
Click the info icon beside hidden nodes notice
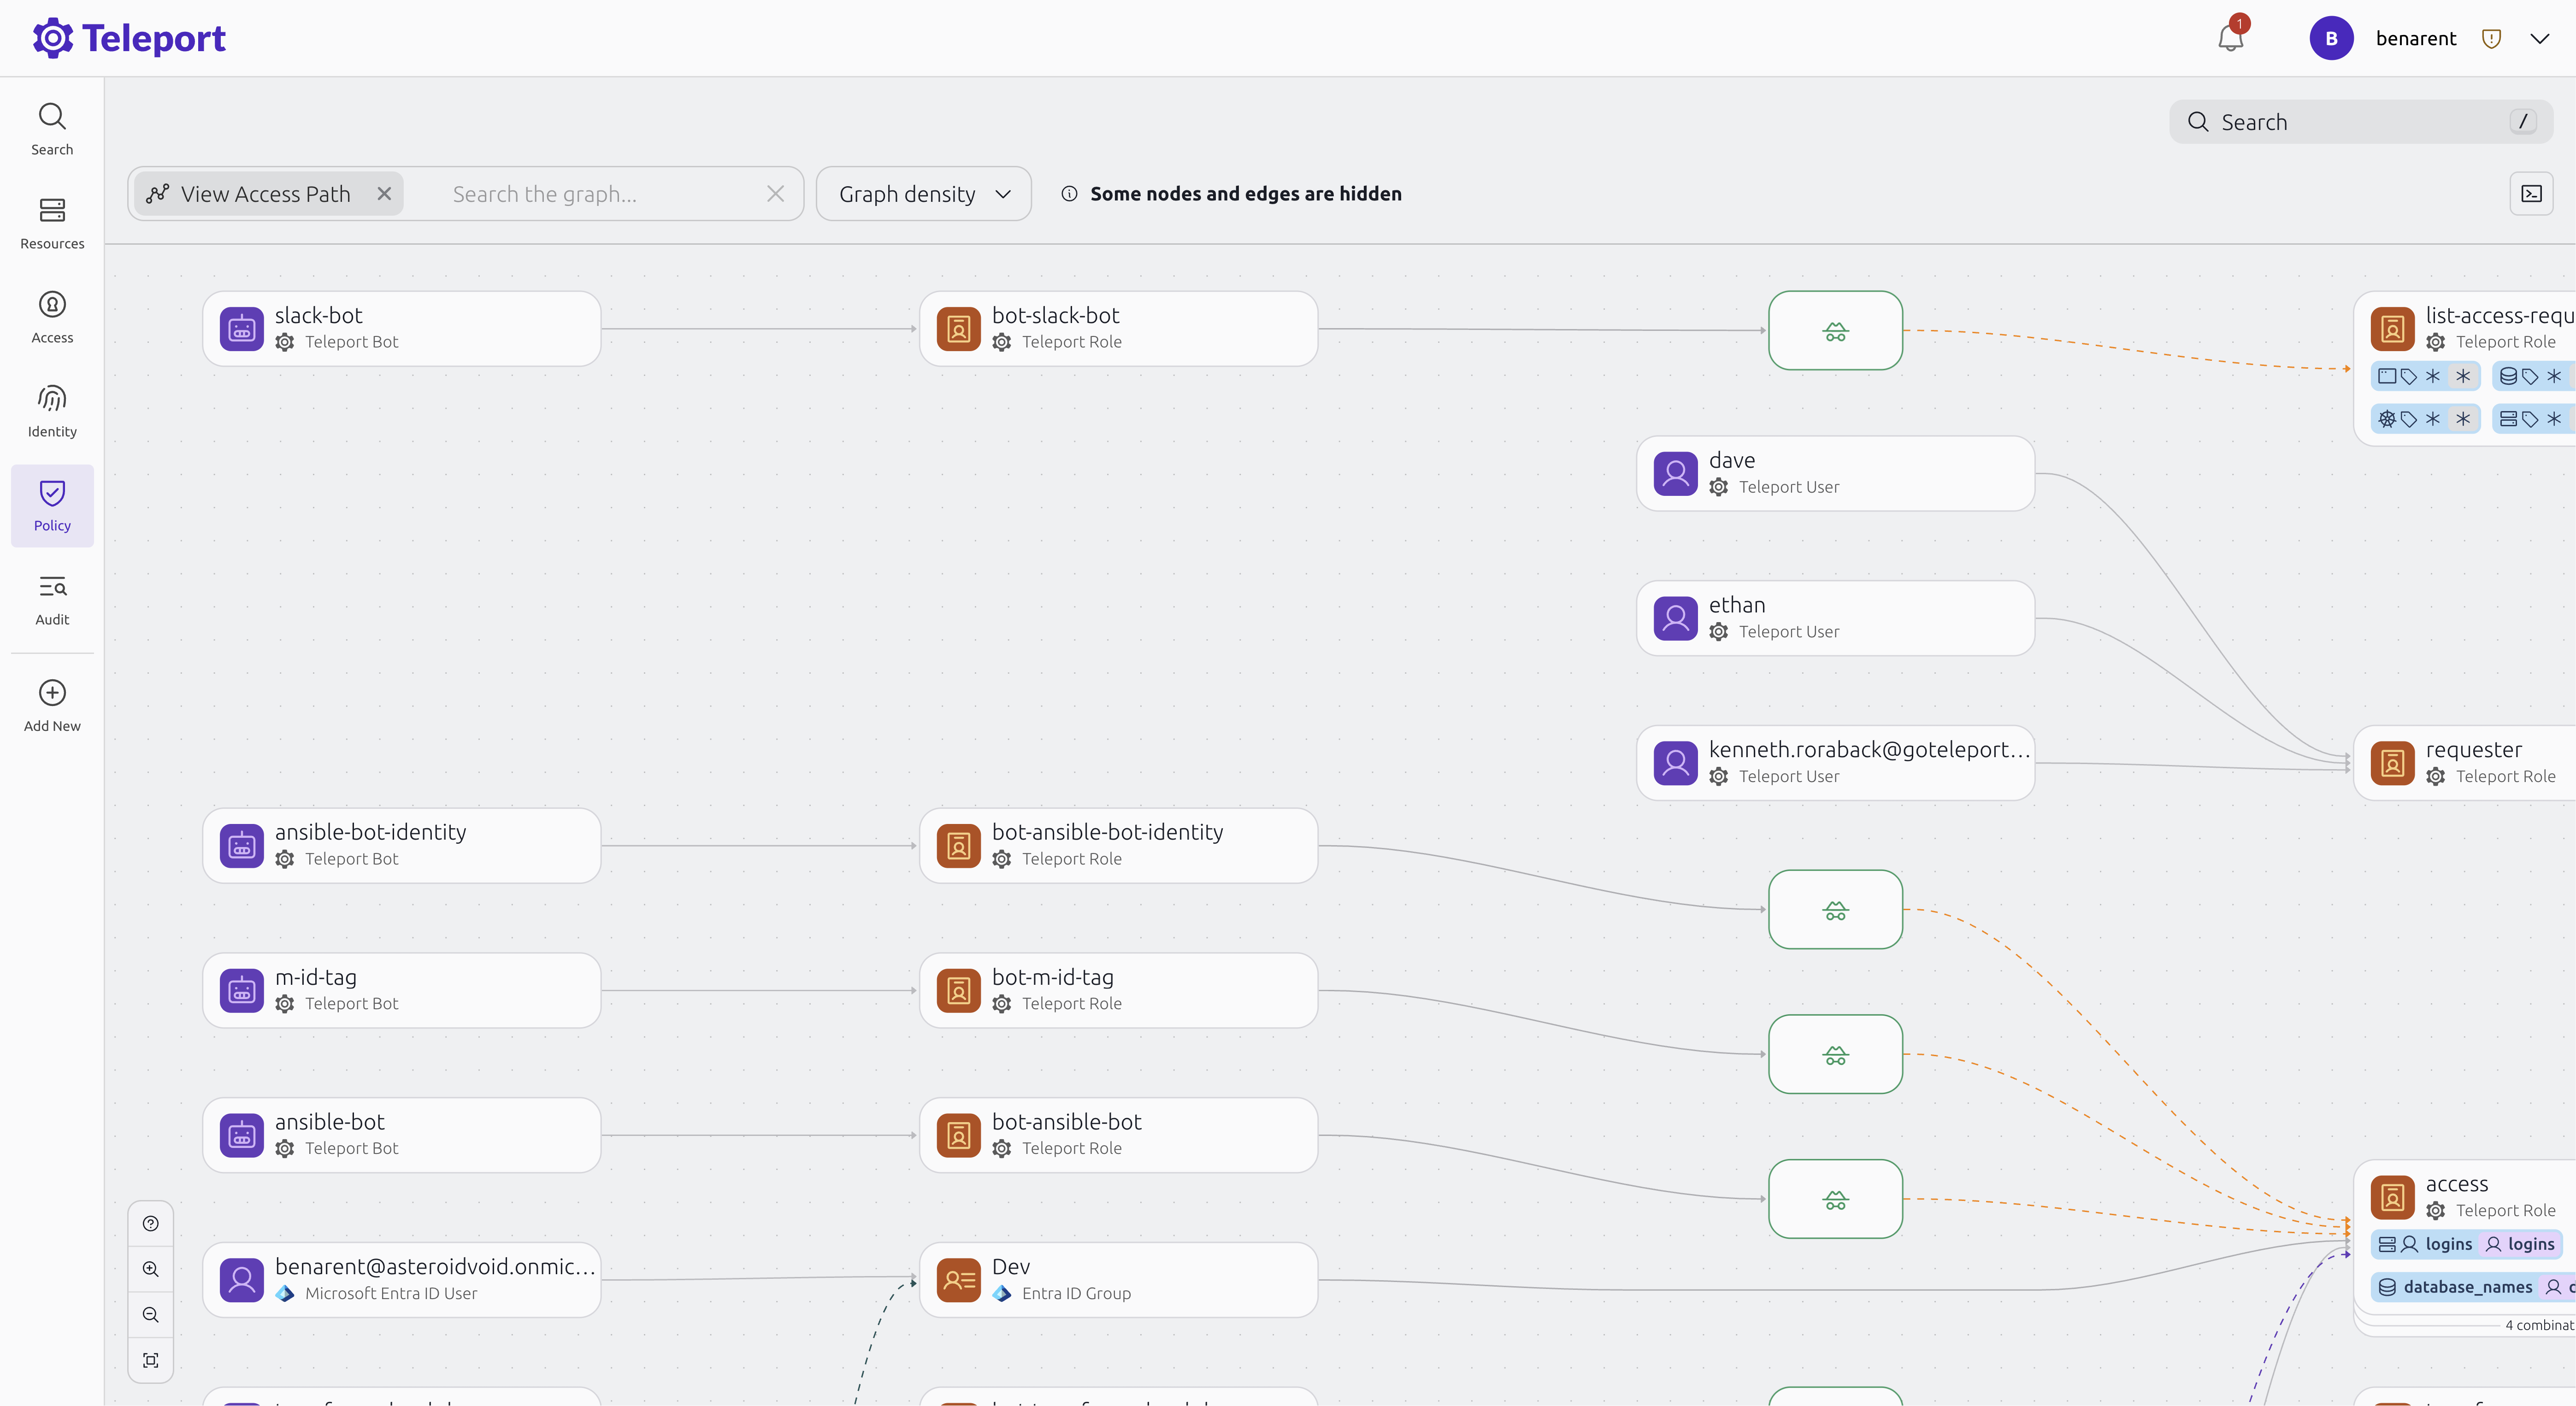click(1069, 194)
